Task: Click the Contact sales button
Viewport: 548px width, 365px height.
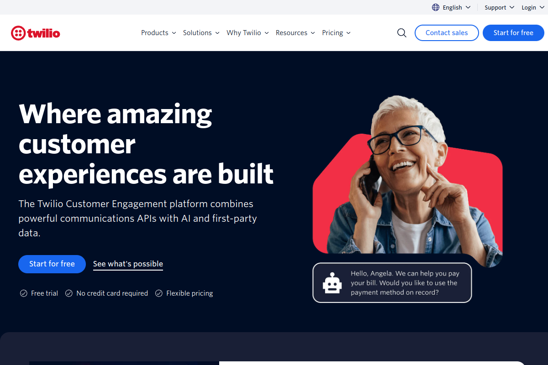Action: [446, 32]
